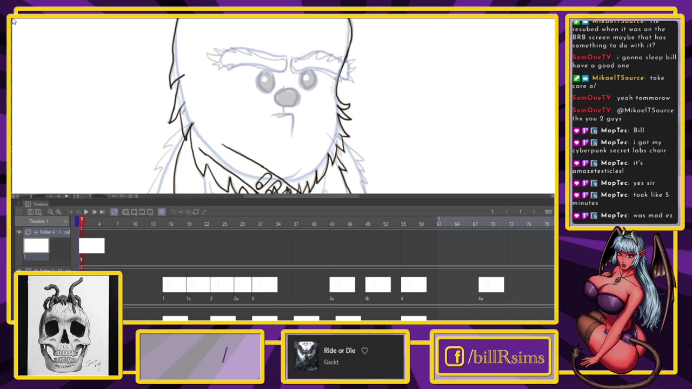Screen dimensions: 692x389
Task: Click the layer keyframes enable icon
Action: coord(196,212)
